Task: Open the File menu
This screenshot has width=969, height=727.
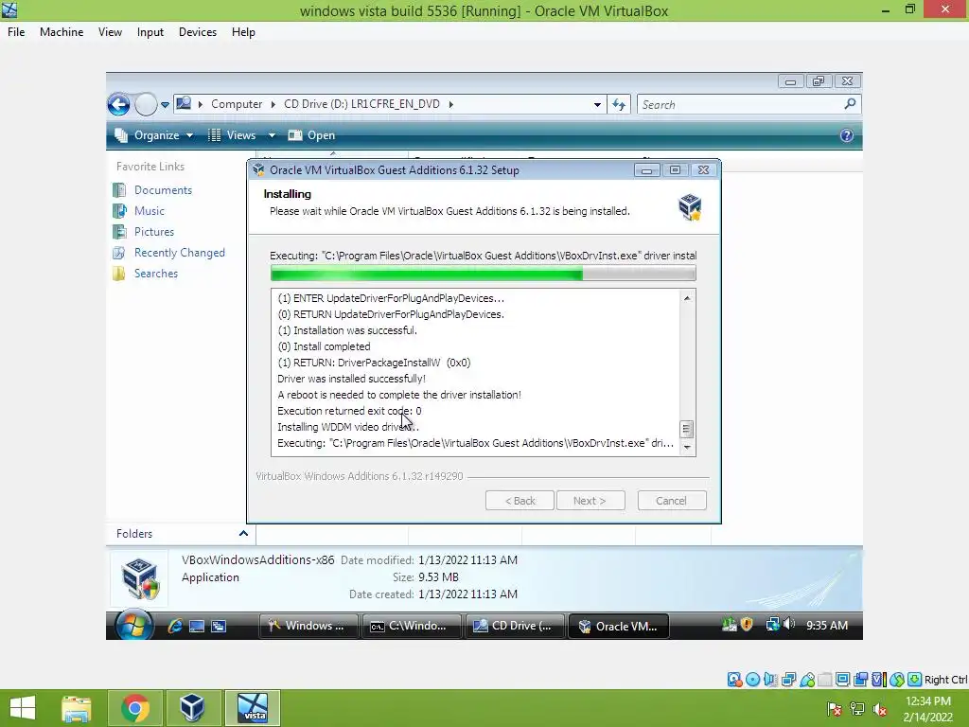Action: click(x=16, y=32)
